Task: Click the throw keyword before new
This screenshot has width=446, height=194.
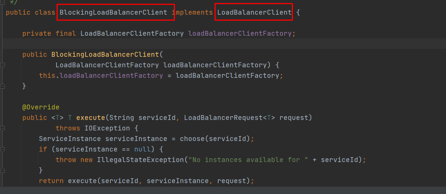Action: click(66, 160)
